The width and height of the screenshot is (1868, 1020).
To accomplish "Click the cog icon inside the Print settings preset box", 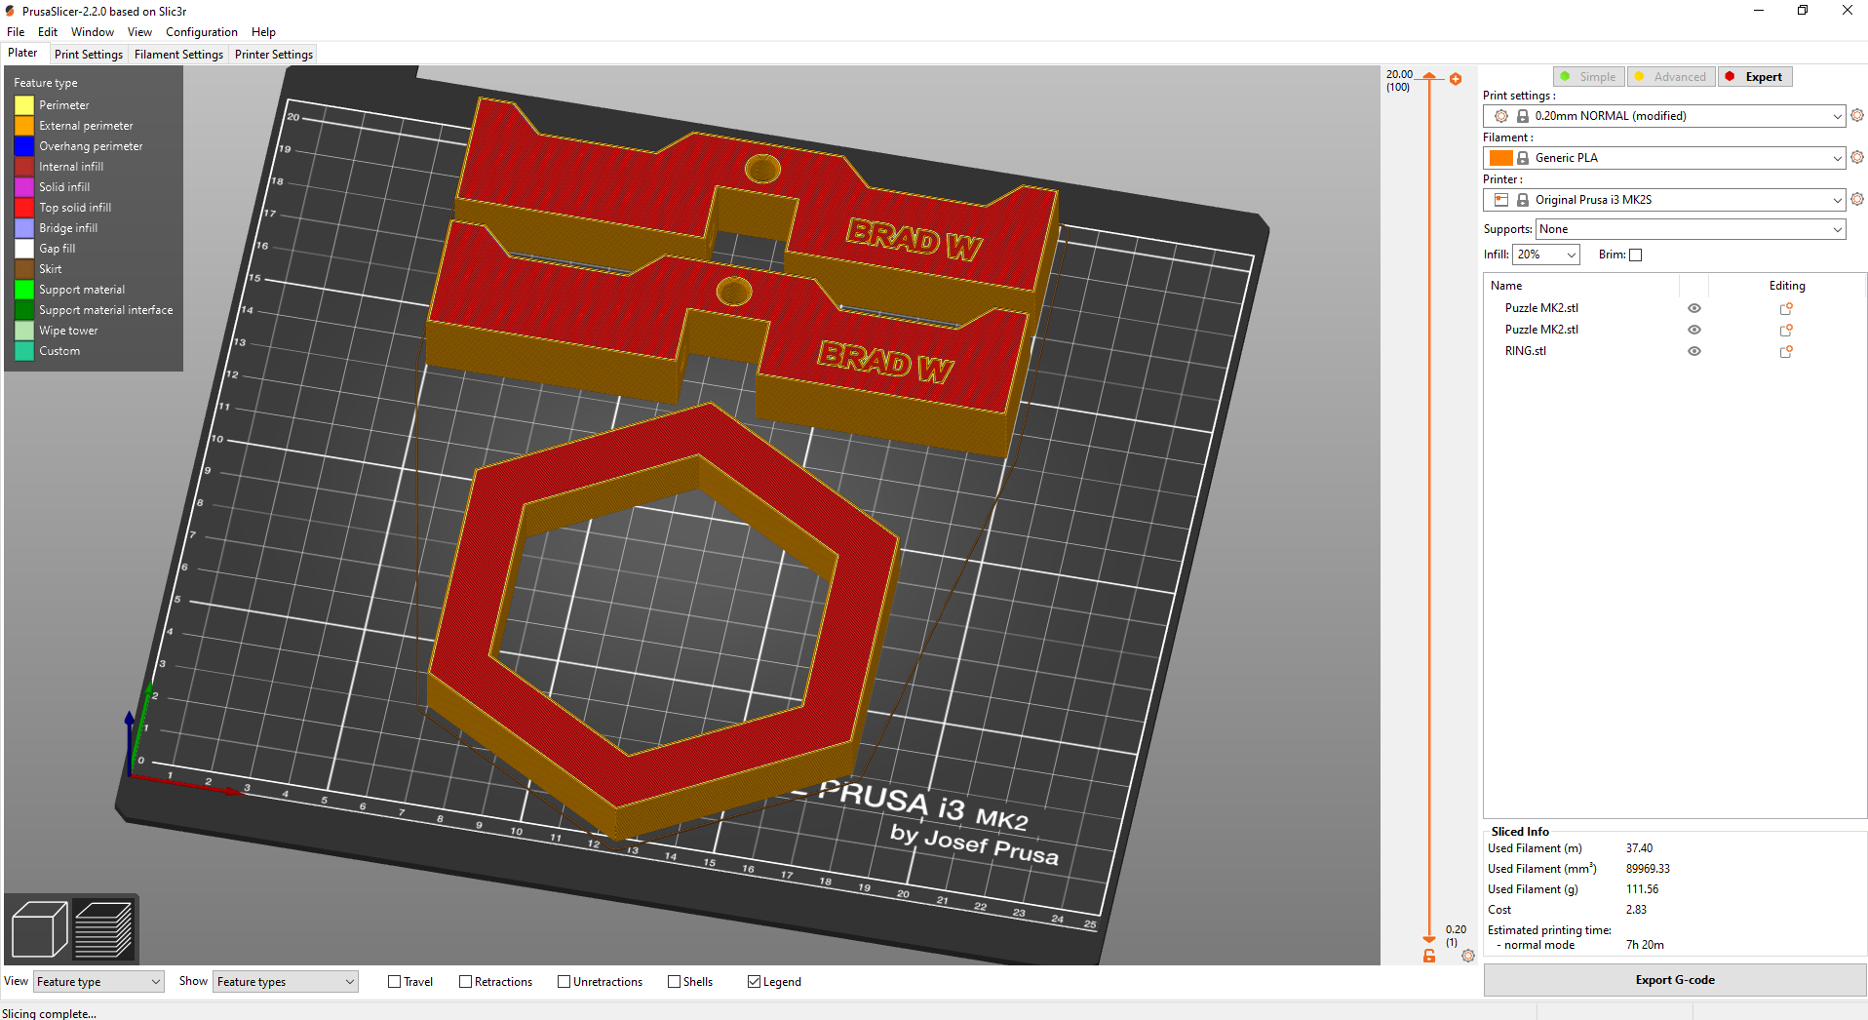I will pyautogui.click(x=1501, y=116).
